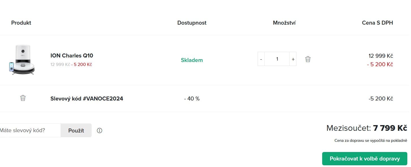Delete discount code VANOCE2024 with trash icon
411x167 pixels.
(x=23, y=98)
